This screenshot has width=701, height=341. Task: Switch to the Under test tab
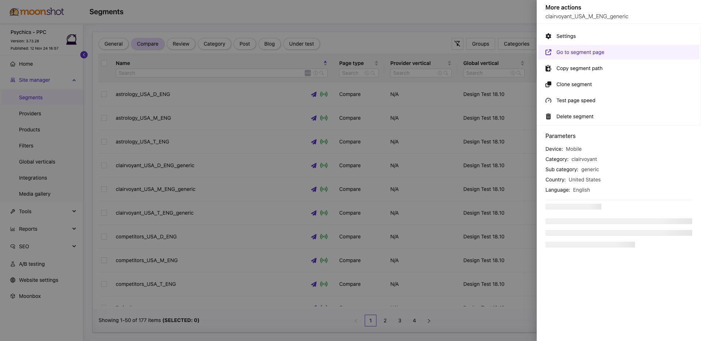302,44
